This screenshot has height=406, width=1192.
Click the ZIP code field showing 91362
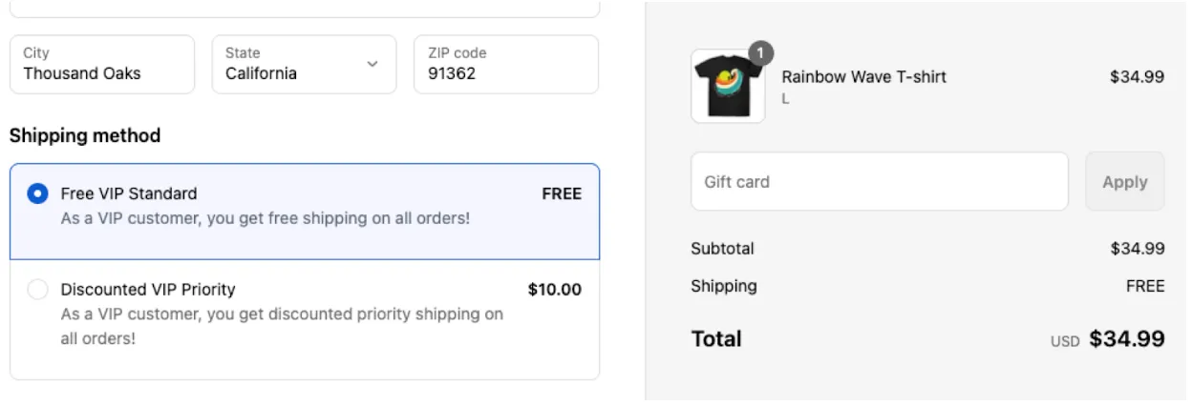click(x=505, y=65)
